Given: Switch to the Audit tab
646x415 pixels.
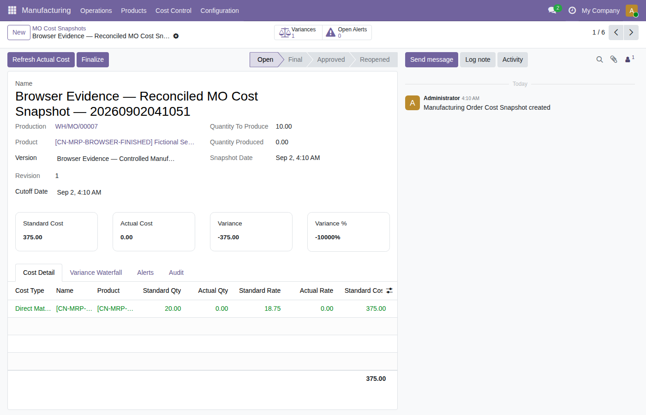Looking at the screenshot, I should (176, 273).
